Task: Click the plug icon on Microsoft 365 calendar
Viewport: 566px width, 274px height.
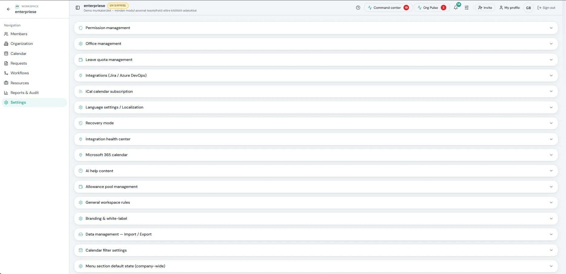Action: click(81, 155)
